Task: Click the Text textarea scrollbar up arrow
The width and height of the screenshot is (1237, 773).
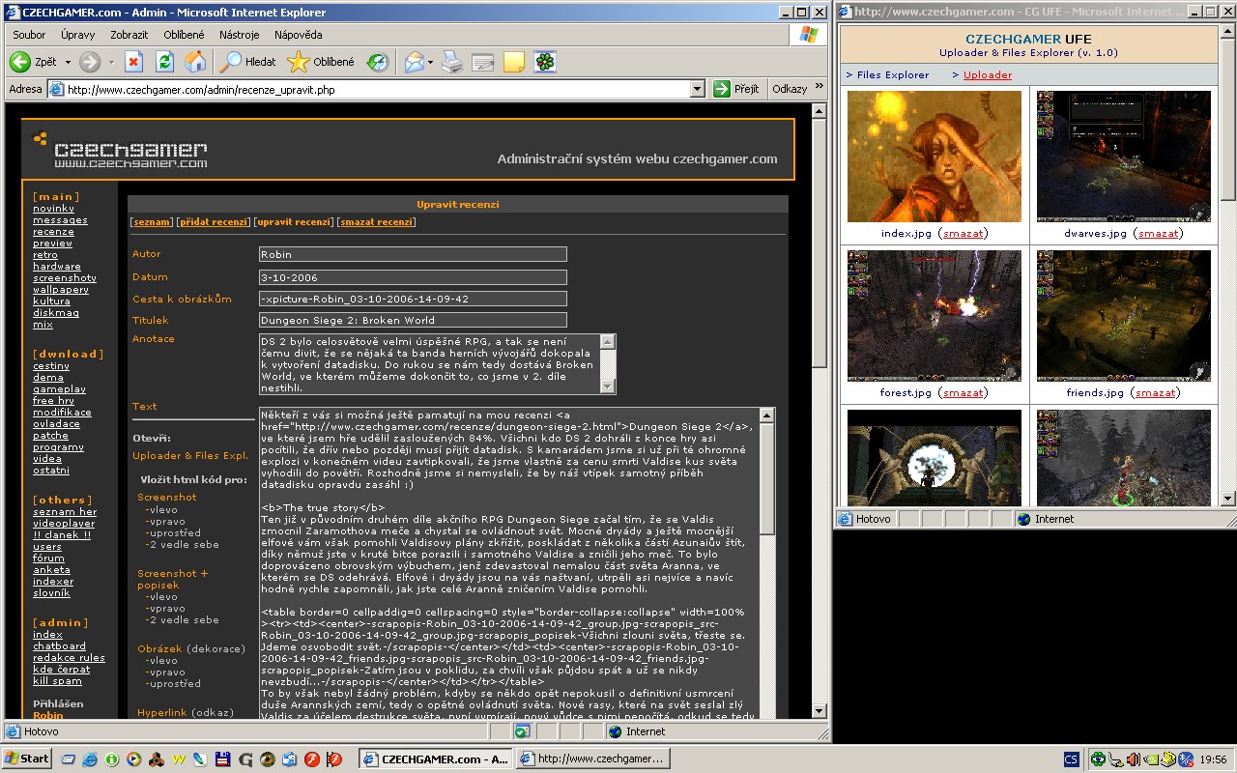Action: (x=767, y=415)
